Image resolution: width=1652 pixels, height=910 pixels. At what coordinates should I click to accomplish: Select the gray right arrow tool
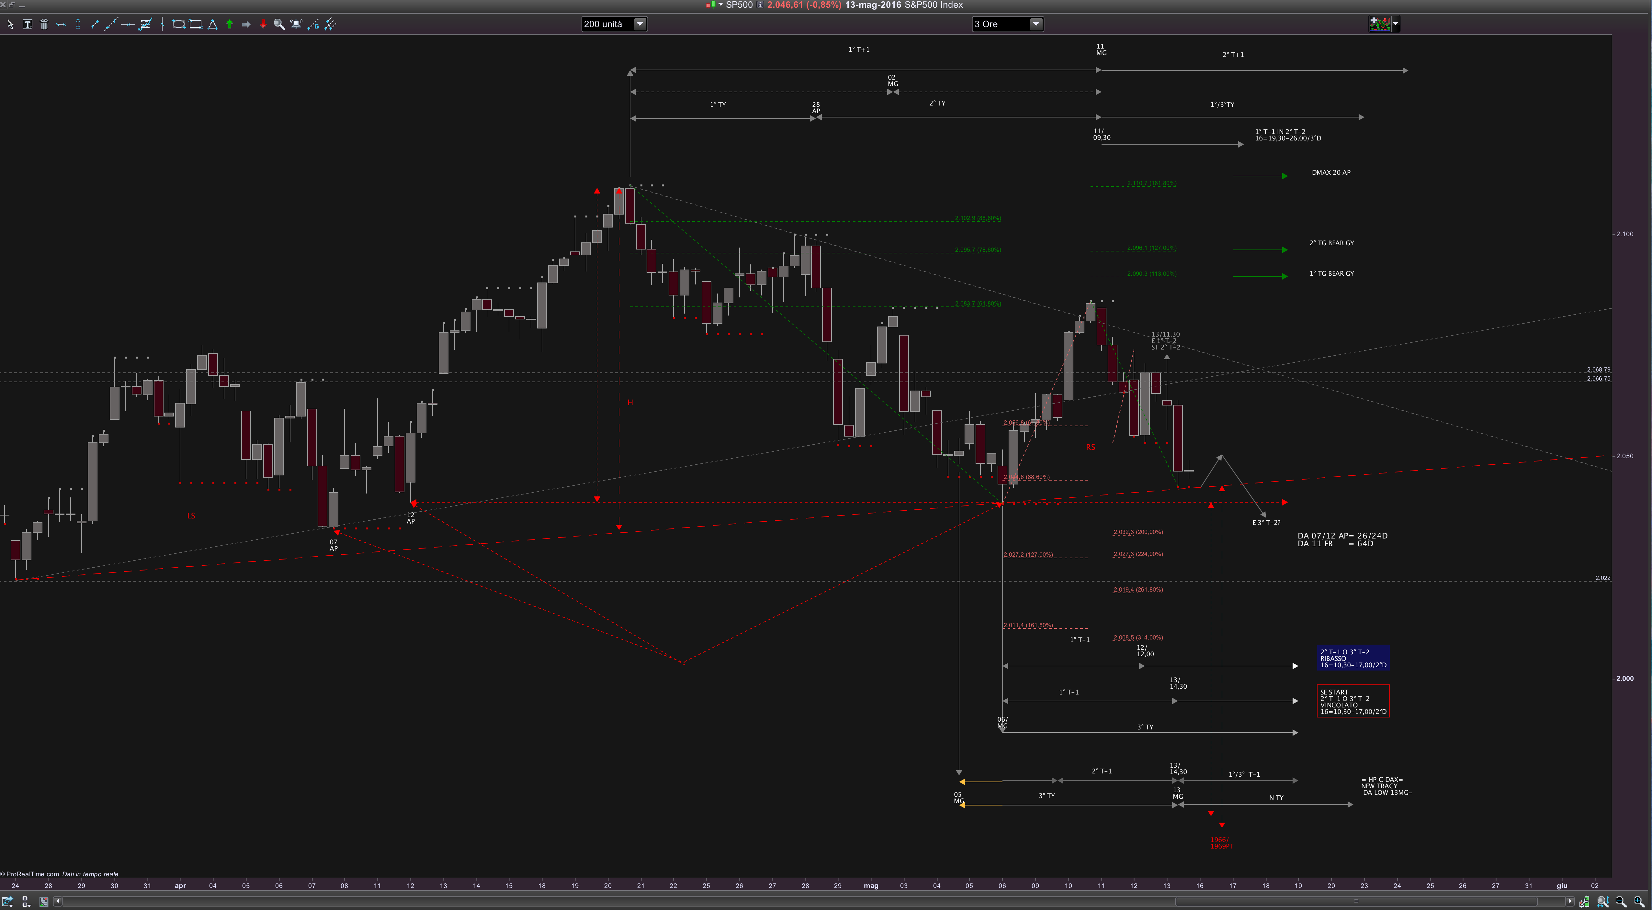[246, 24]
